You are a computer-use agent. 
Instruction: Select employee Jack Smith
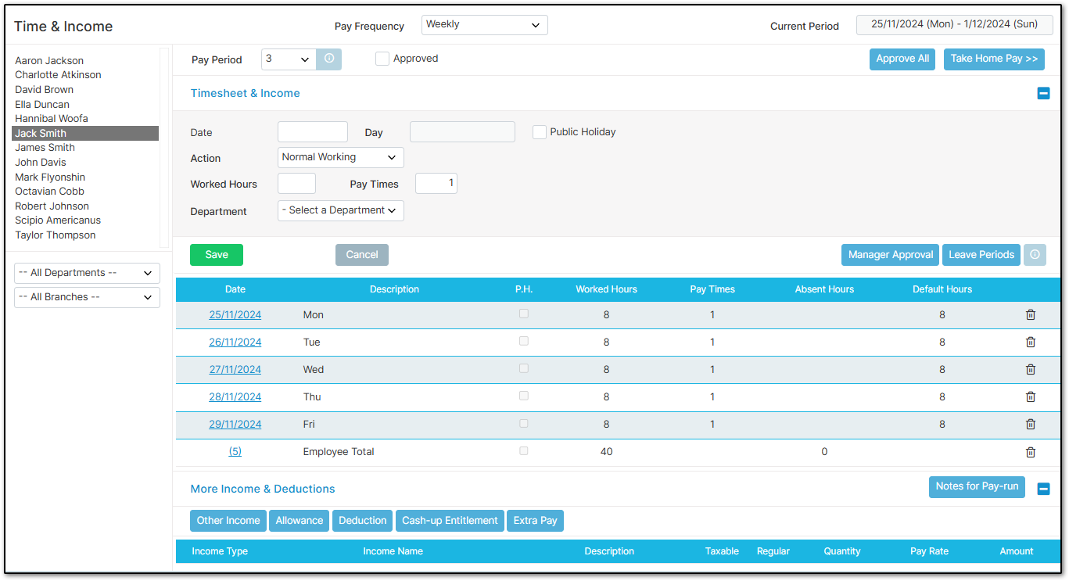coord(85,134)
